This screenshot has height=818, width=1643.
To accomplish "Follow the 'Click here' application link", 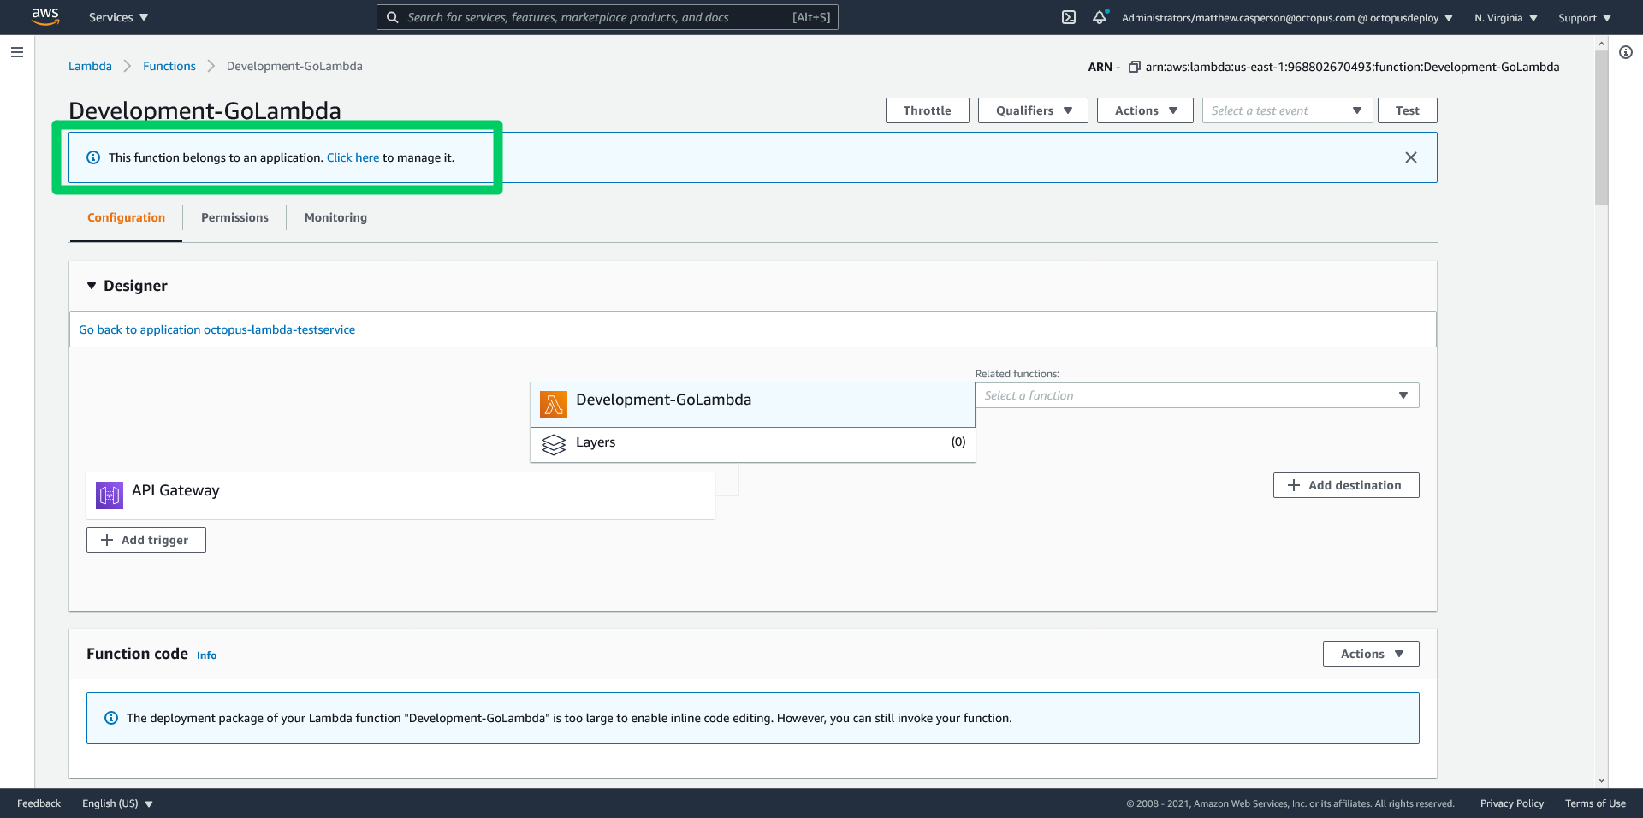I will pos(353,157).
